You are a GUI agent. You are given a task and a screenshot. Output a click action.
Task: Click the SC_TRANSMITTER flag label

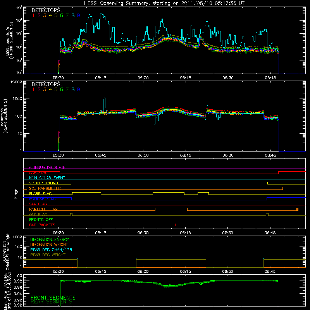(45, 188)
